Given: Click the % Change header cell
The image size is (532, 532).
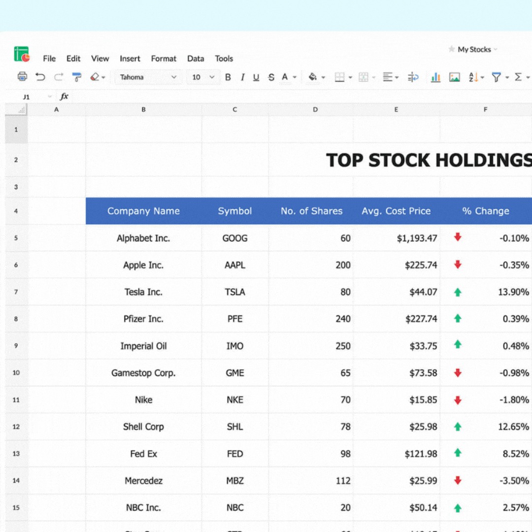Looking at the screenshot, I should click(486, 211).
